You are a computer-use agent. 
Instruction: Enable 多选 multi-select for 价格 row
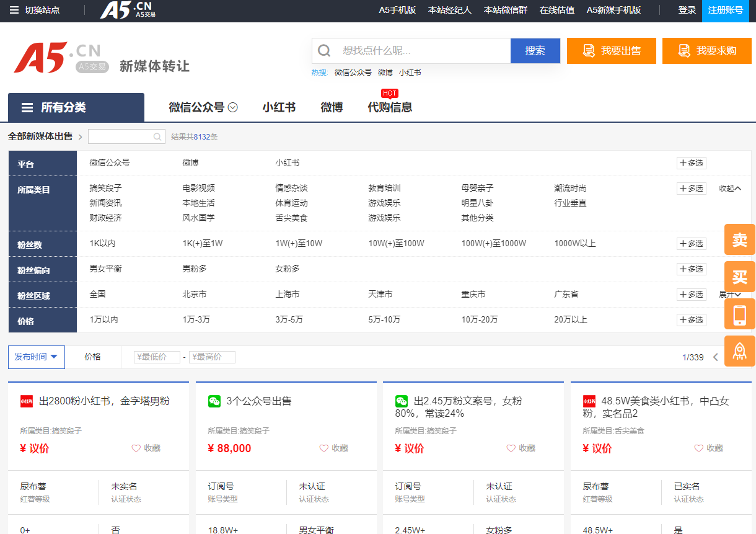[691, 320]
